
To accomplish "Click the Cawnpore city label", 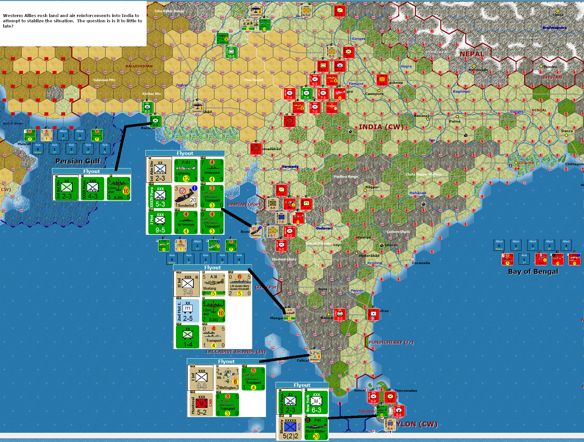I will click(374, 94).
